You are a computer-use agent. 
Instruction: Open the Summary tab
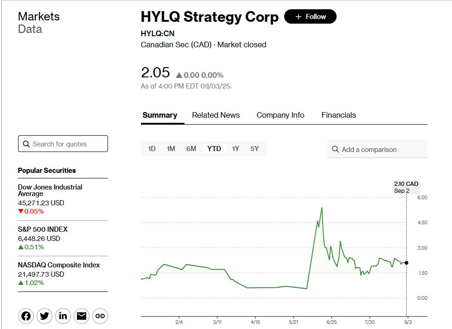tap(159, 115)
